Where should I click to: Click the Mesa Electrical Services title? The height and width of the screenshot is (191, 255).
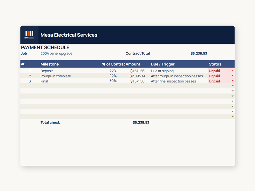69,35
